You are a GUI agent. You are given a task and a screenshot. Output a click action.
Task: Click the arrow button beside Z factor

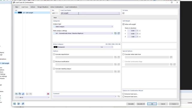click(x=137, y=37)
